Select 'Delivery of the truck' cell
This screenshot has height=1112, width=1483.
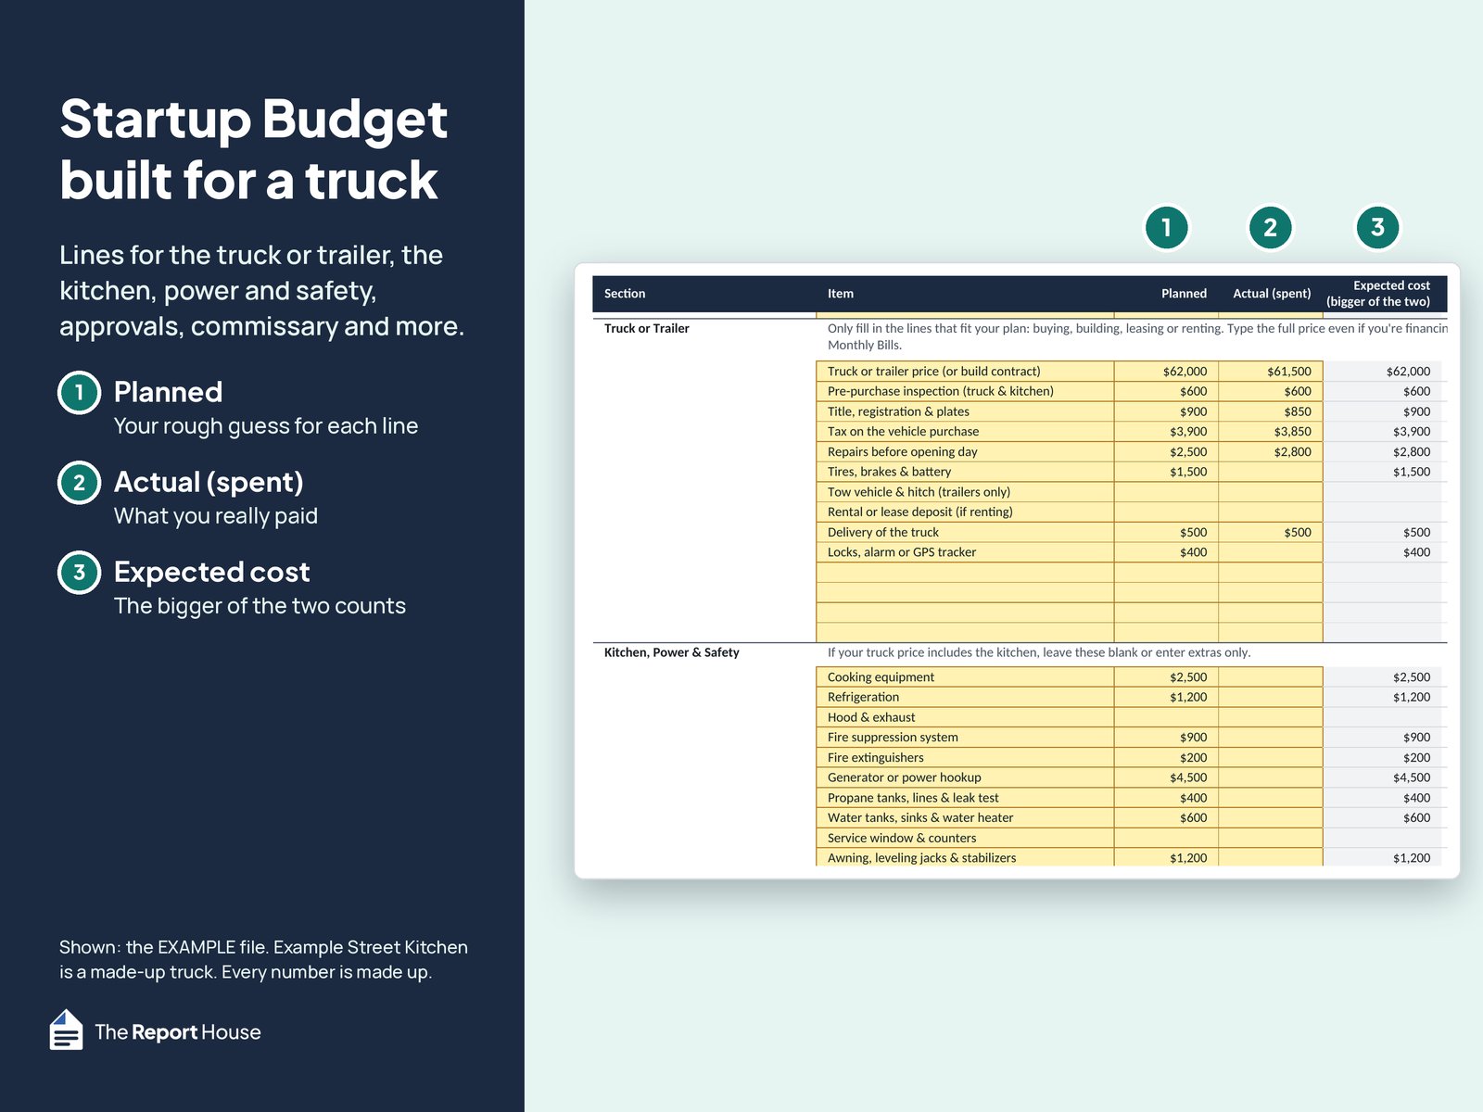pos(965,532)
